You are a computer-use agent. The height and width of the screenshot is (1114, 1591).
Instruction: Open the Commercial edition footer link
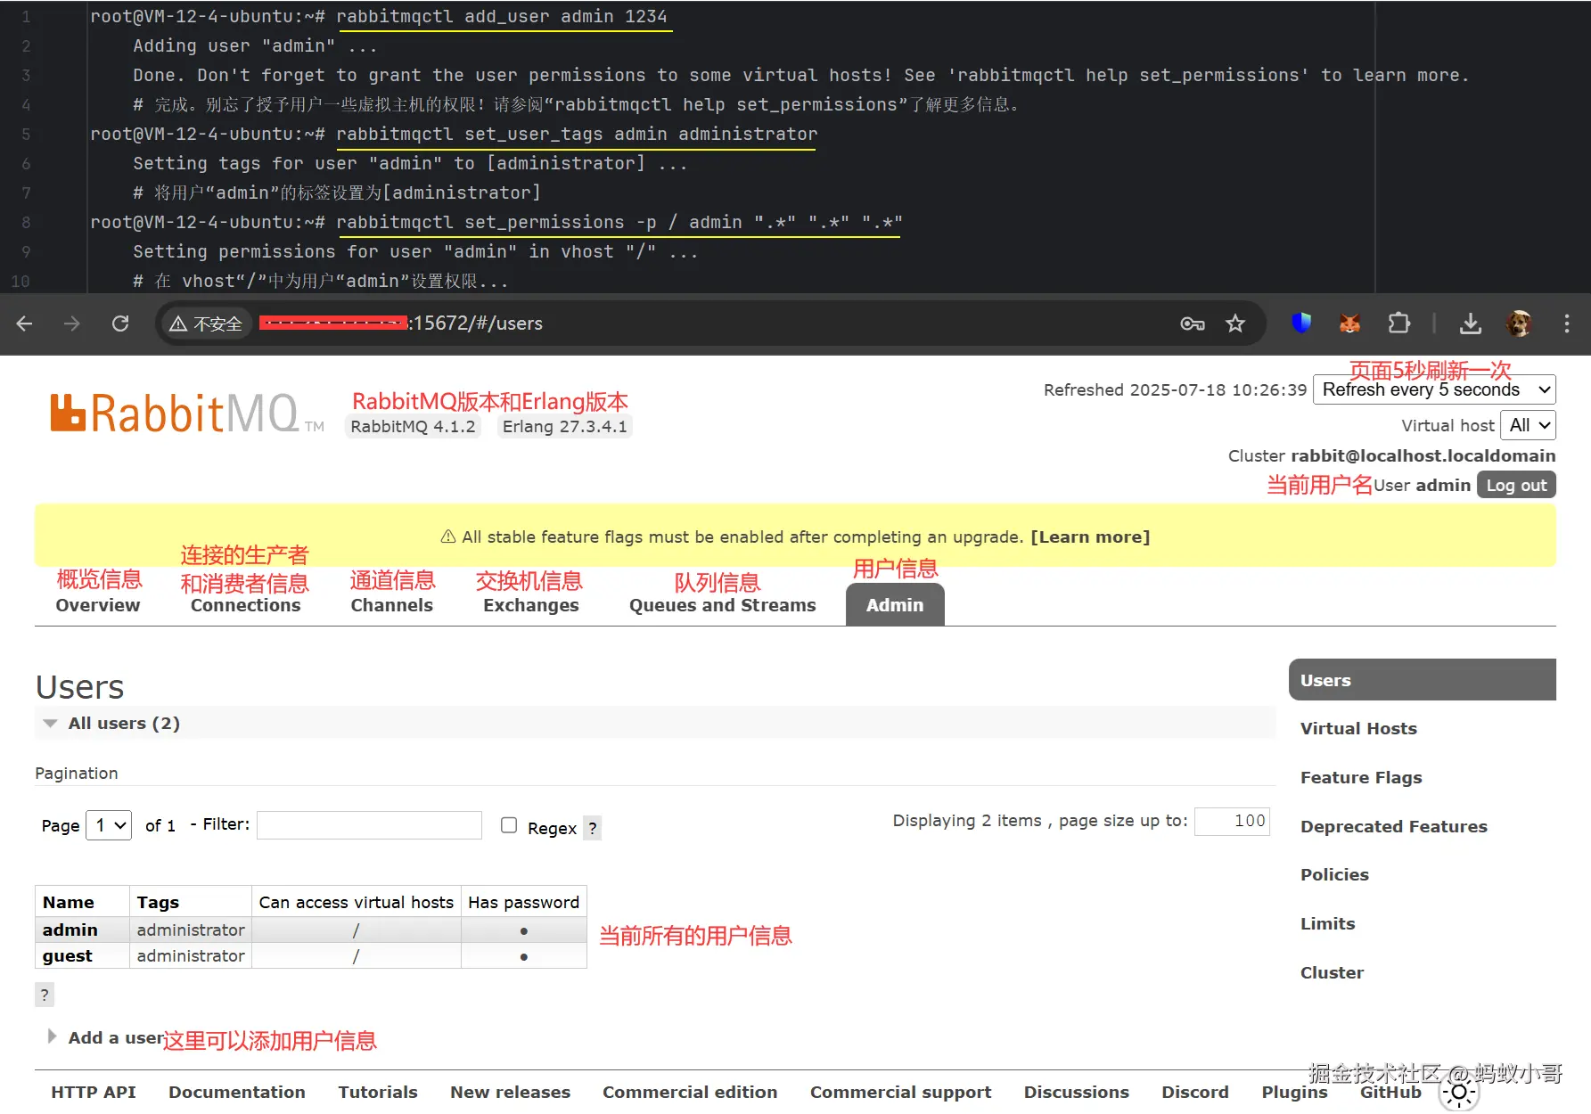[x=690, y=1092]
